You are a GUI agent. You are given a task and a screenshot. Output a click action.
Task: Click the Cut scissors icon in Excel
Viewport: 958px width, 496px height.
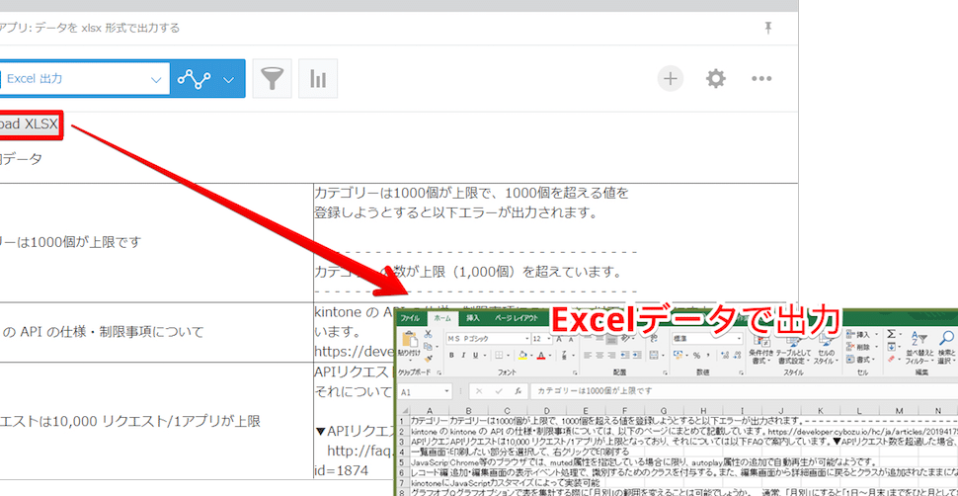(428, 334)
